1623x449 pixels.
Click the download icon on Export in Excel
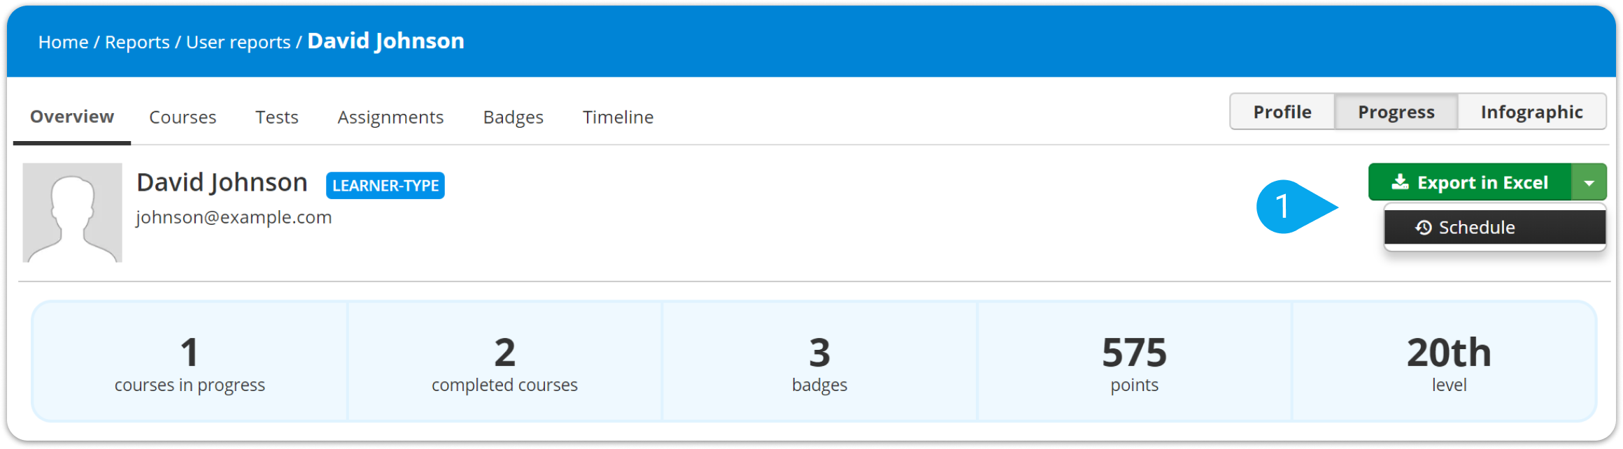tap(1400, 182)
